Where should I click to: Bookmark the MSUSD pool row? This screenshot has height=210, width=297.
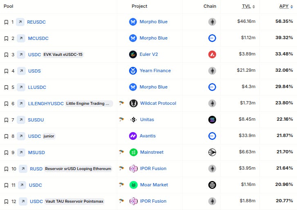pyautogui.click(x=6, y=153)
